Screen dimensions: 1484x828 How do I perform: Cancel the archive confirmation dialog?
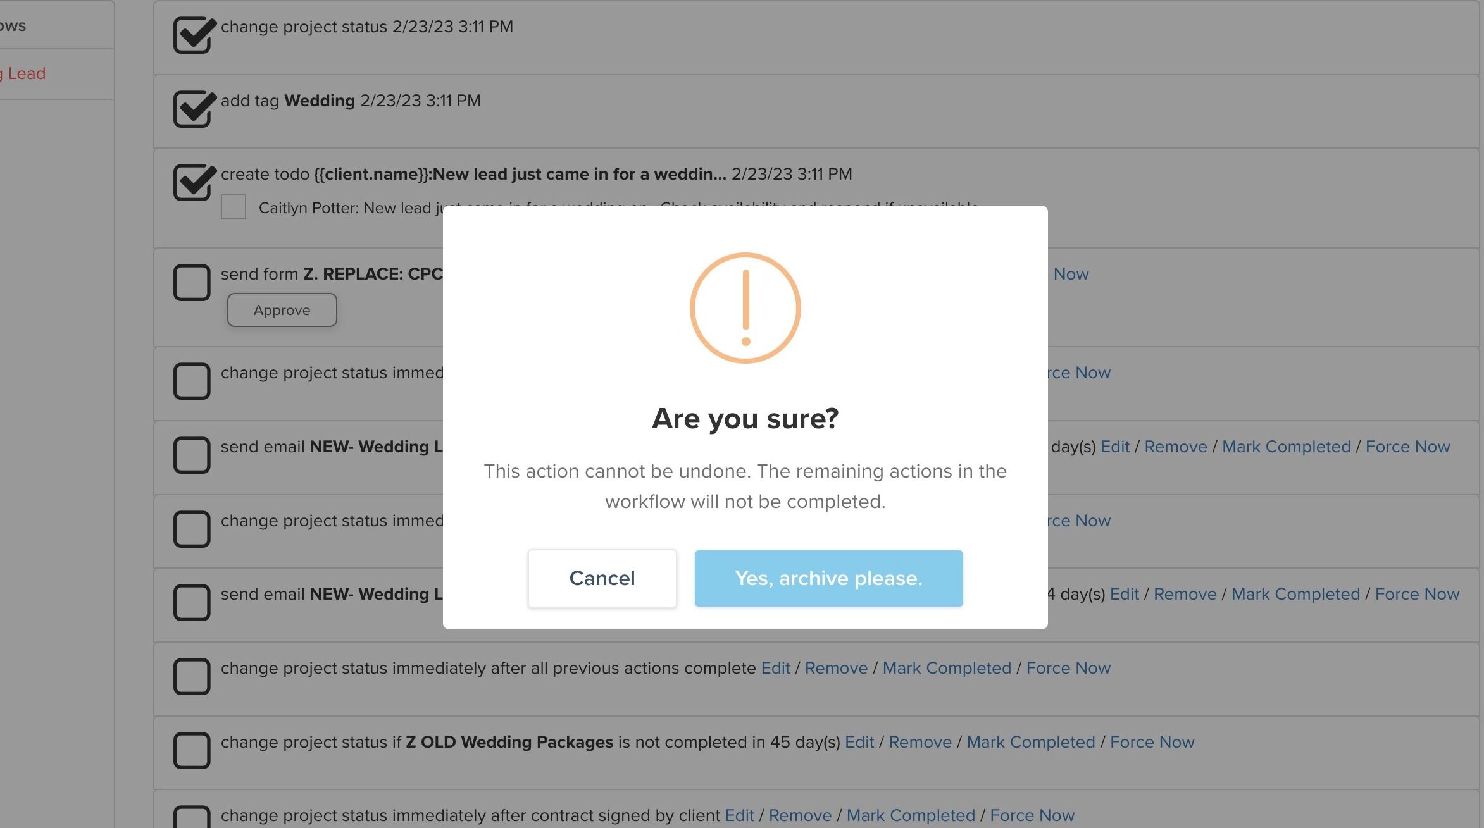coord(602,578)
